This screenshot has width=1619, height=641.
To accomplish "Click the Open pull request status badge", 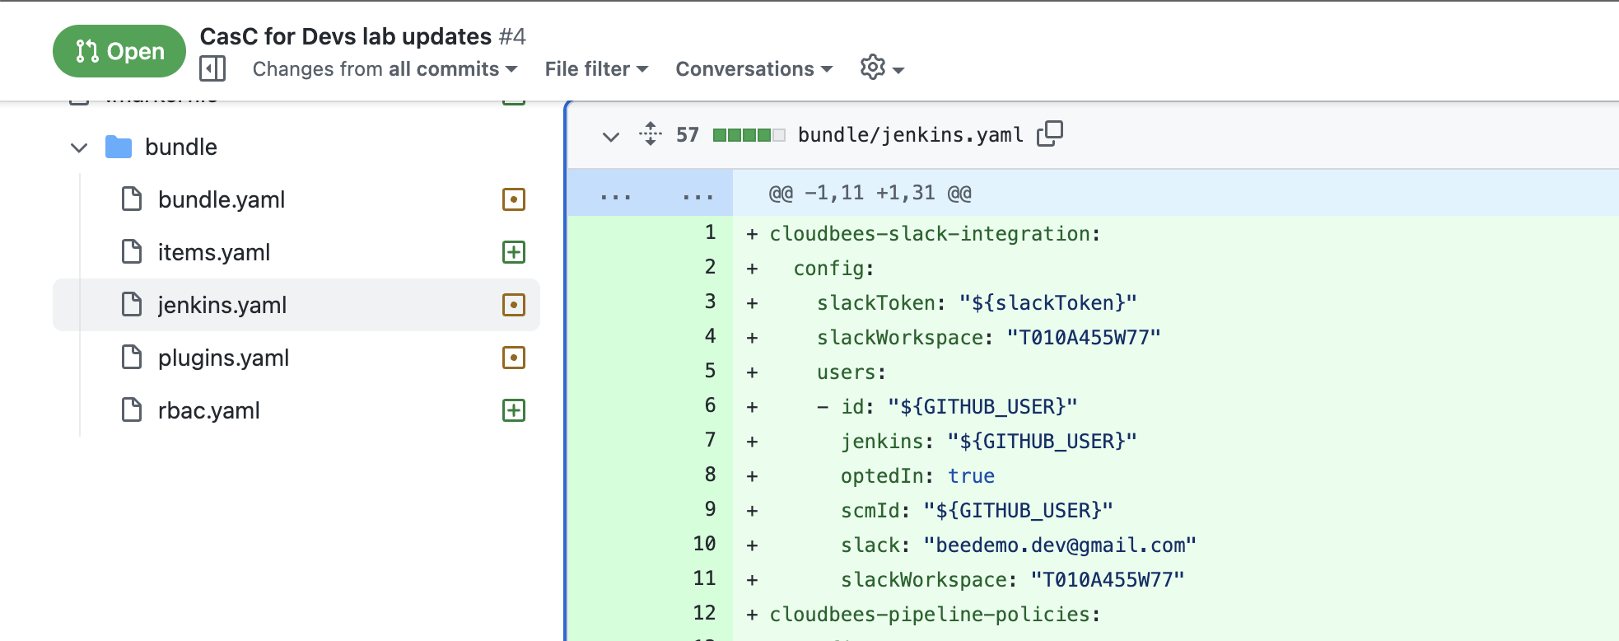I will point(119,51).
